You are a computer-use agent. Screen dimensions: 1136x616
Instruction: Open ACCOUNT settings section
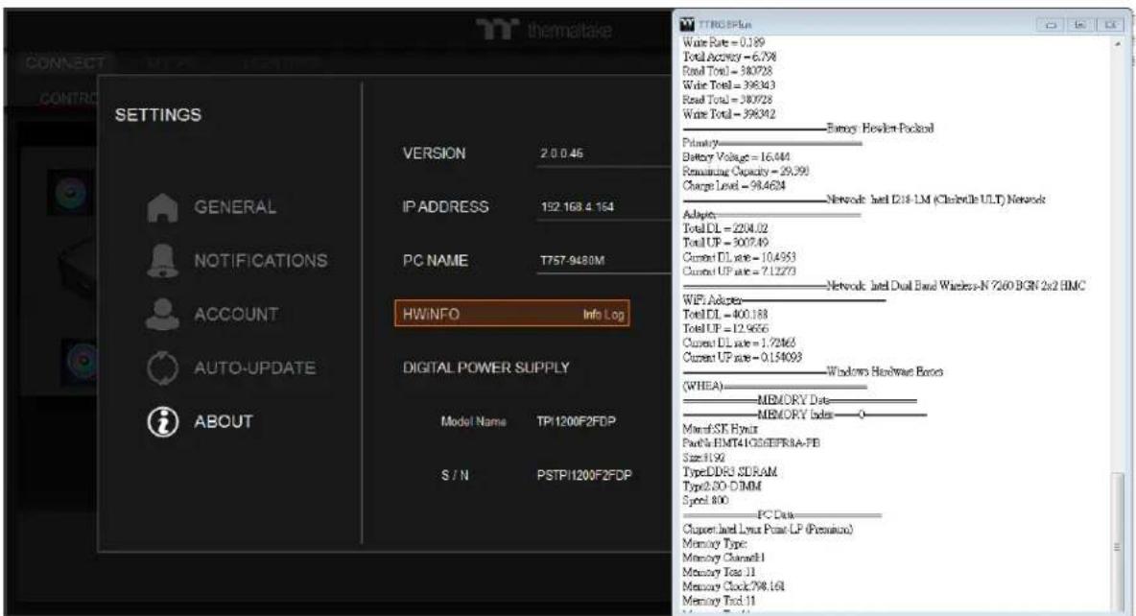point(235,315)
